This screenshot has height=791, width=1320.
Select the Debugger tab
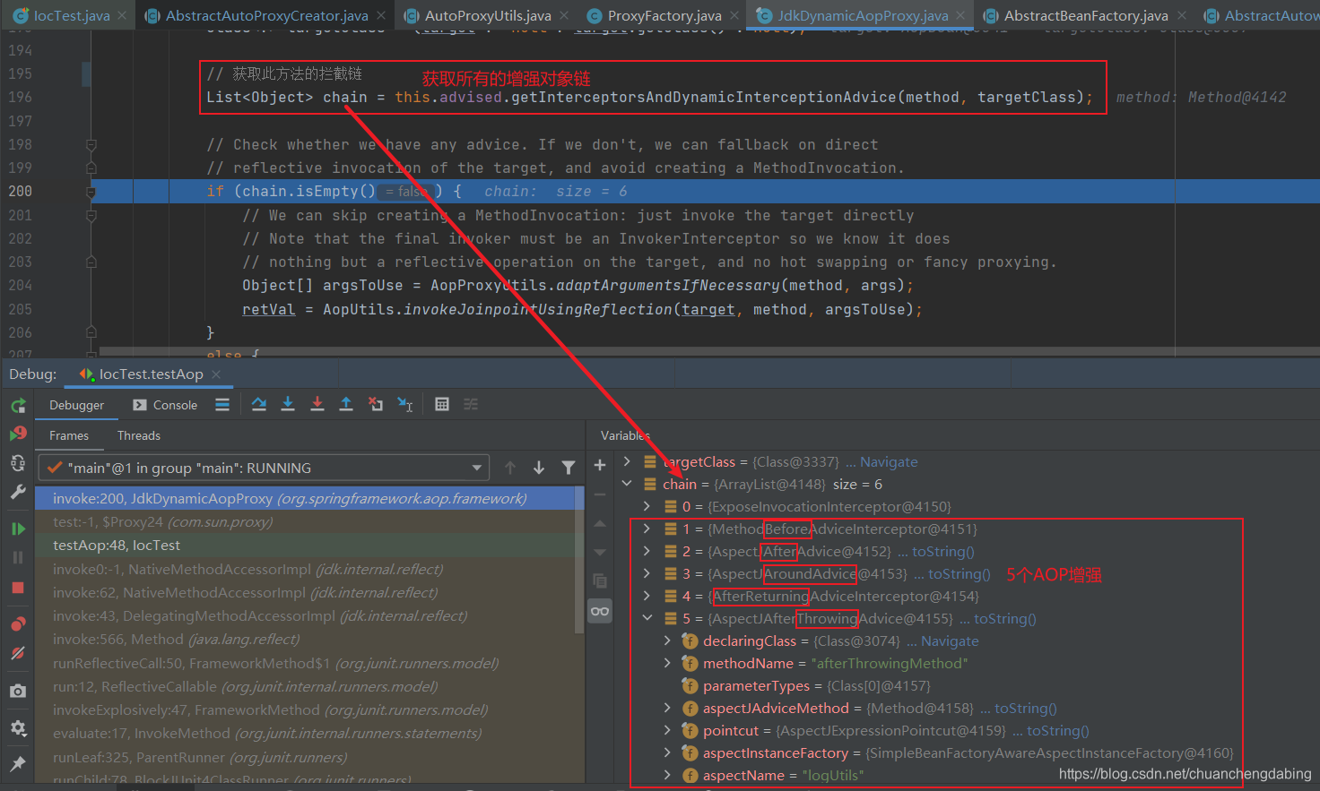coord(76,405)
